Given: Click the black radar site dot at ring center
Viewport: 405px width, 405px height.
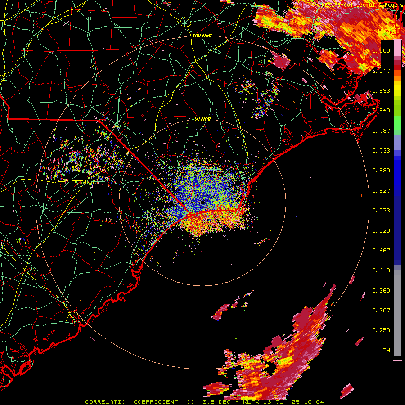Looking at the screenshot, I should tap(202, 202).
